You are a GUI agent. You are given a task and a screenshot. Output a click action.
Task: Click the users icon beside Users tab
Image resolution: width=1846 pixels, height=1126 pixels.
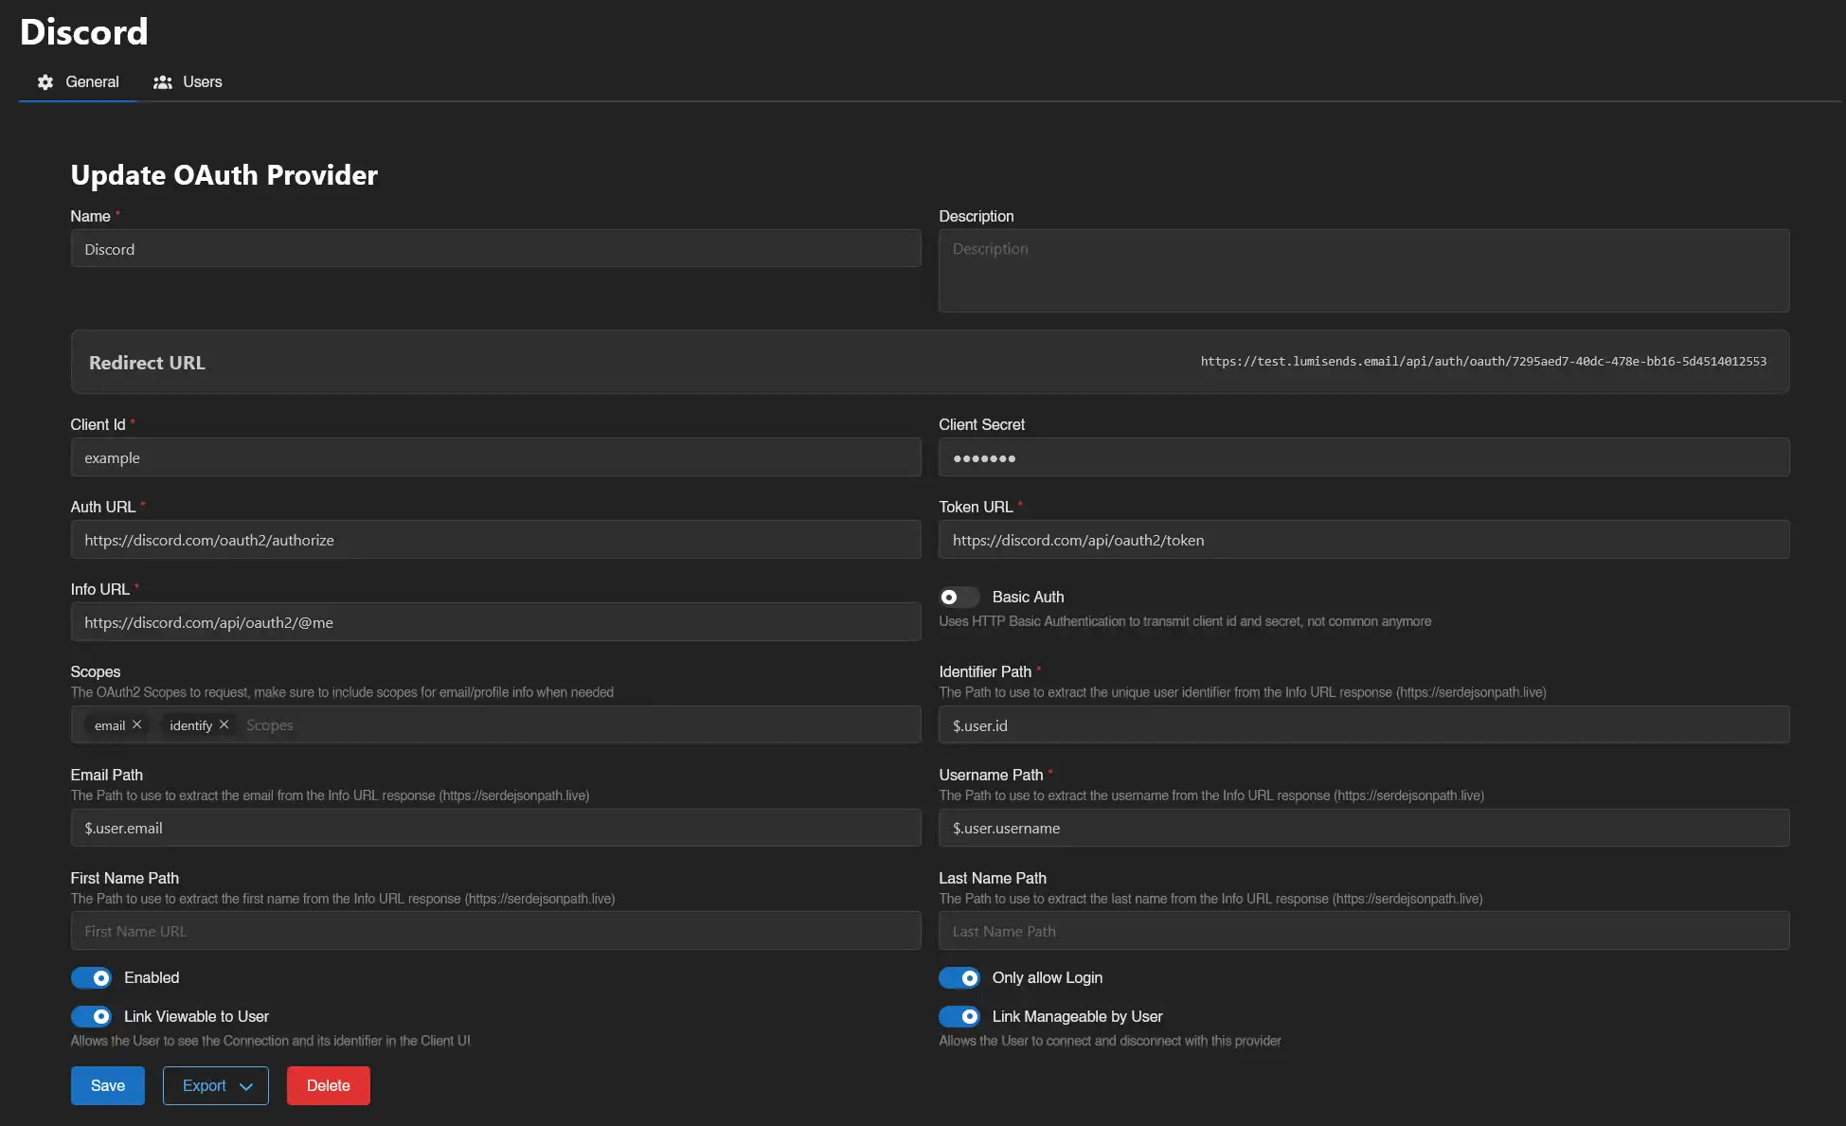(162, 81)
